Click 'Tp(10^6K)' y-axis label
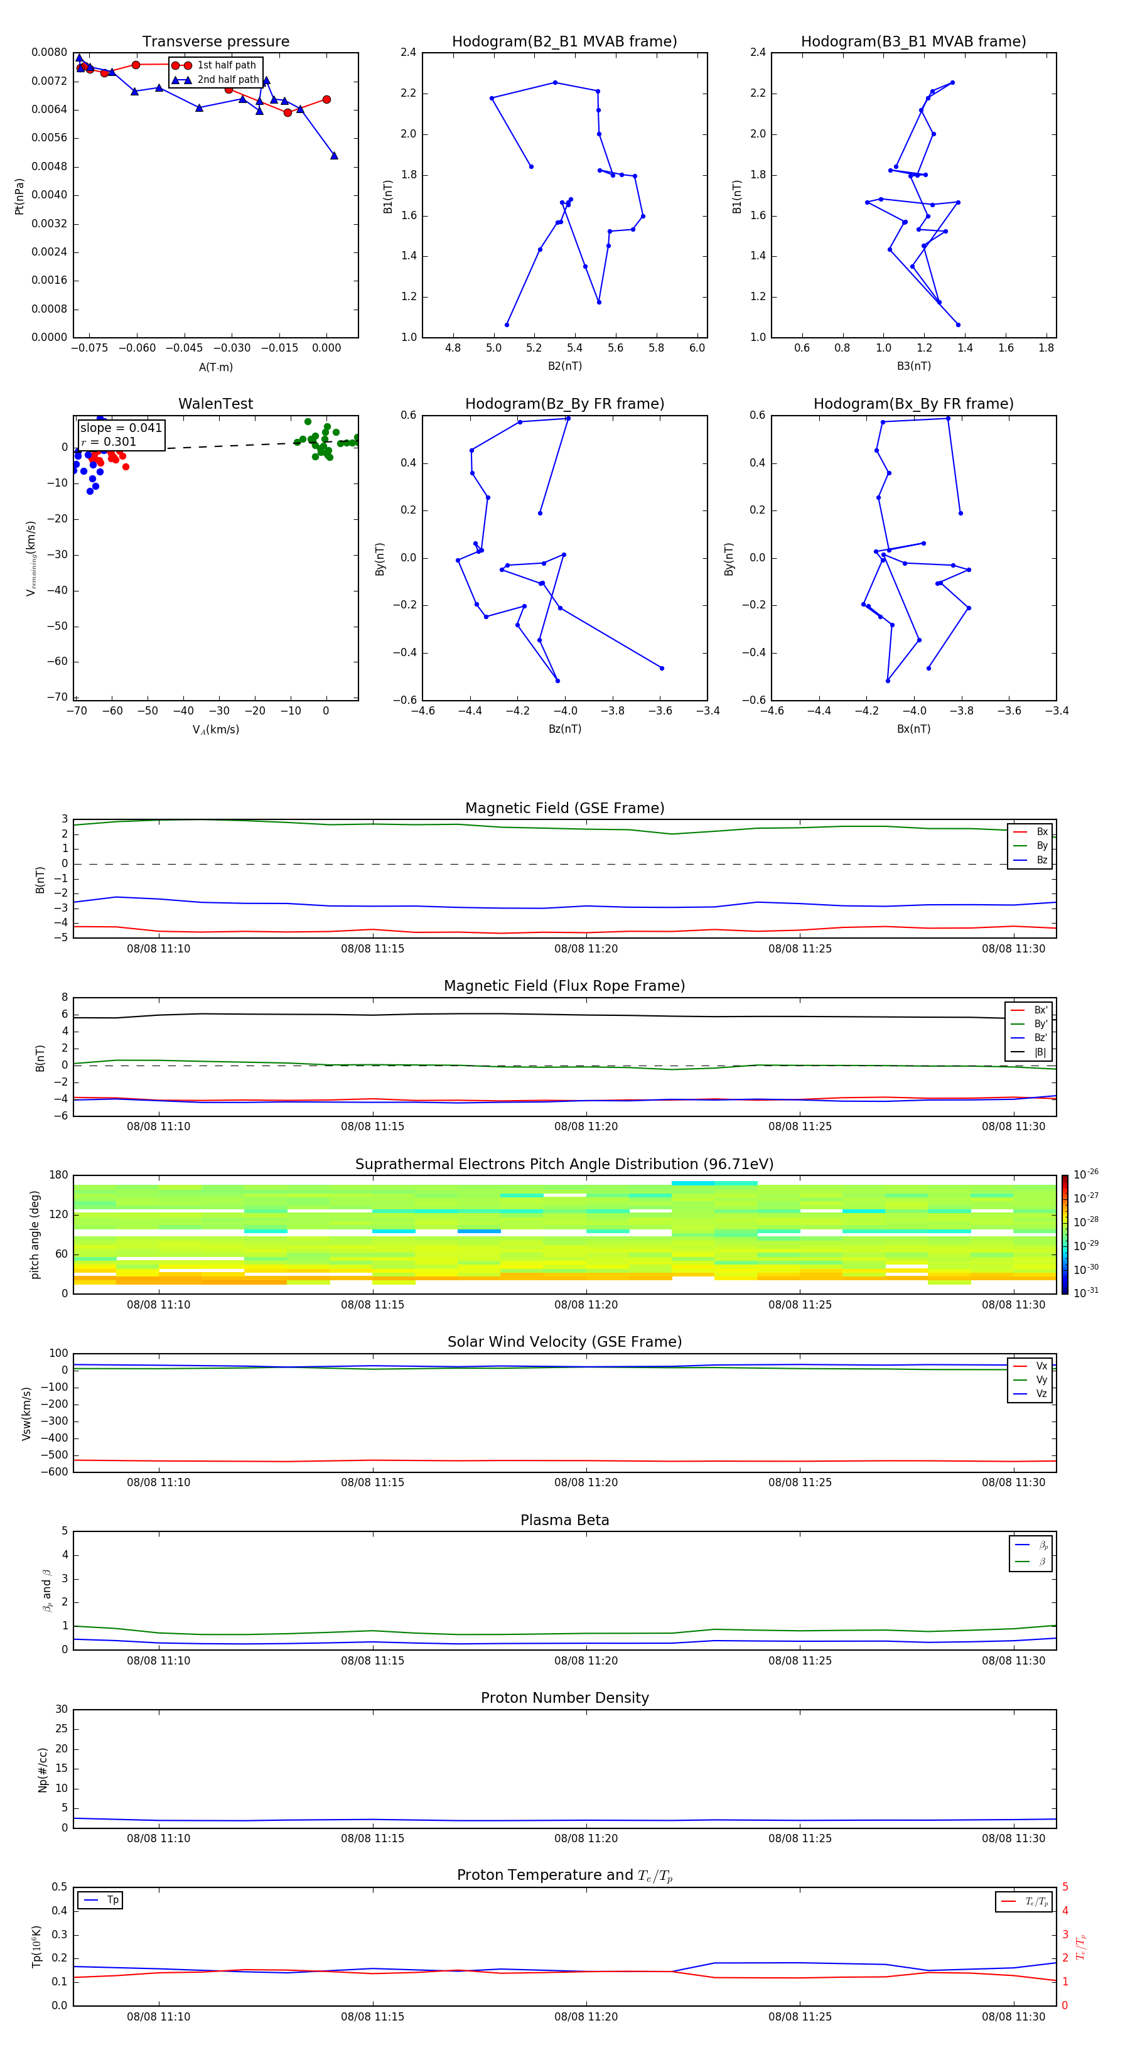The height and width of the screenshot is (2072, 1130). (36, 1946)
